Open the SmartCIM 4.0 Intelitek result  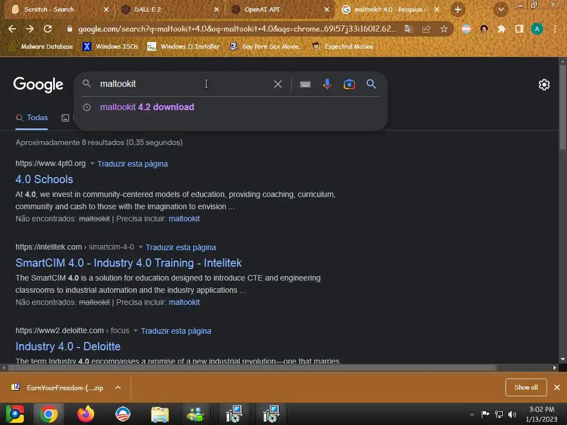(x=128, y=263)
